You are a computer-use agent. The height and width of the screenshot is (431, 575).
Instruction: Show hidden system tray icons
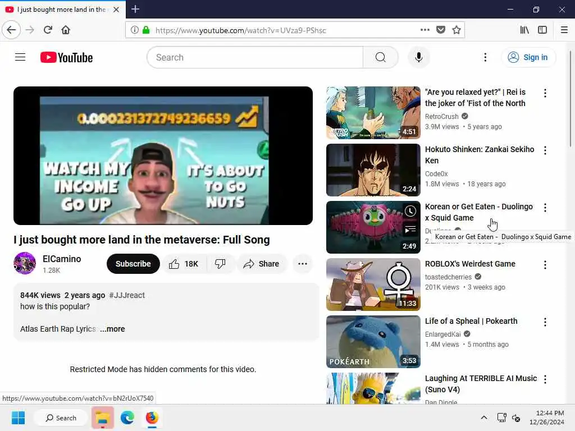[x=484, y=418]
